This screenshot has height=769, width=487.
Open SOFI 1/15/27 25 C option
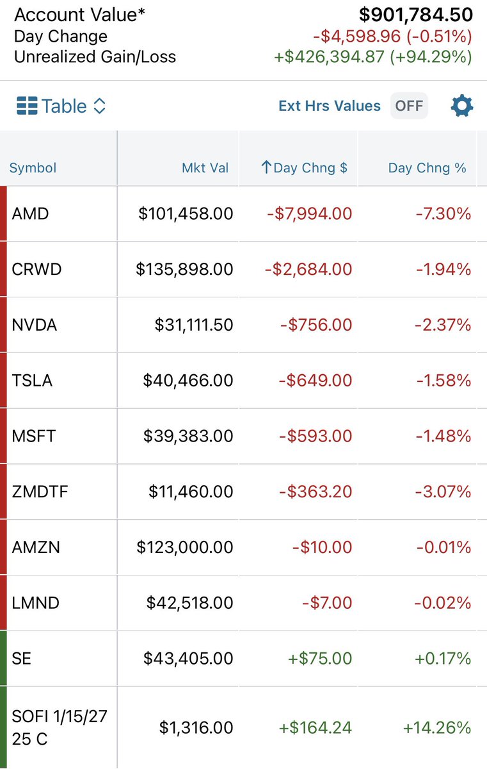(243, 727)
